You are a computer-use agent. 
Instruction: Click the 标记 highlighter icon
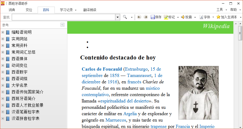pos(166,17)
